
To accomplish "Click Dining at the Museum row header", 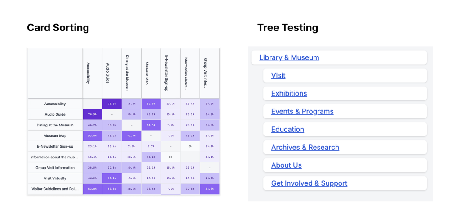I will 55,125.
